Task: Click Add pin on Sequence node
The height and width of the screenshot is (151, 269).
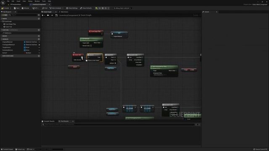Action: [x=113, y=63]
